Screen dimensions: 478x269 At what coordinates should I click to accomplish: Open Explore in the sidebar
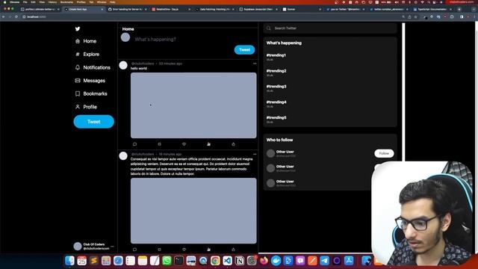87,55
